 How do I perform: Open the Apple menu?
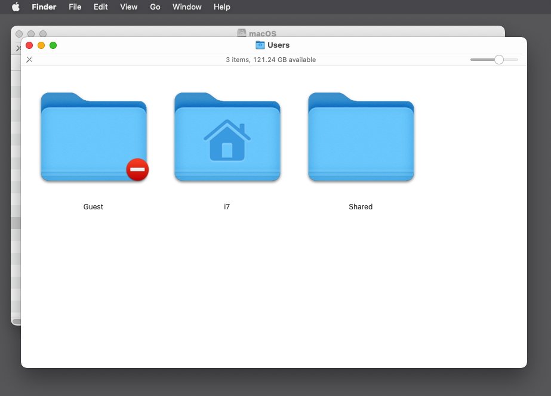[16, 7]
